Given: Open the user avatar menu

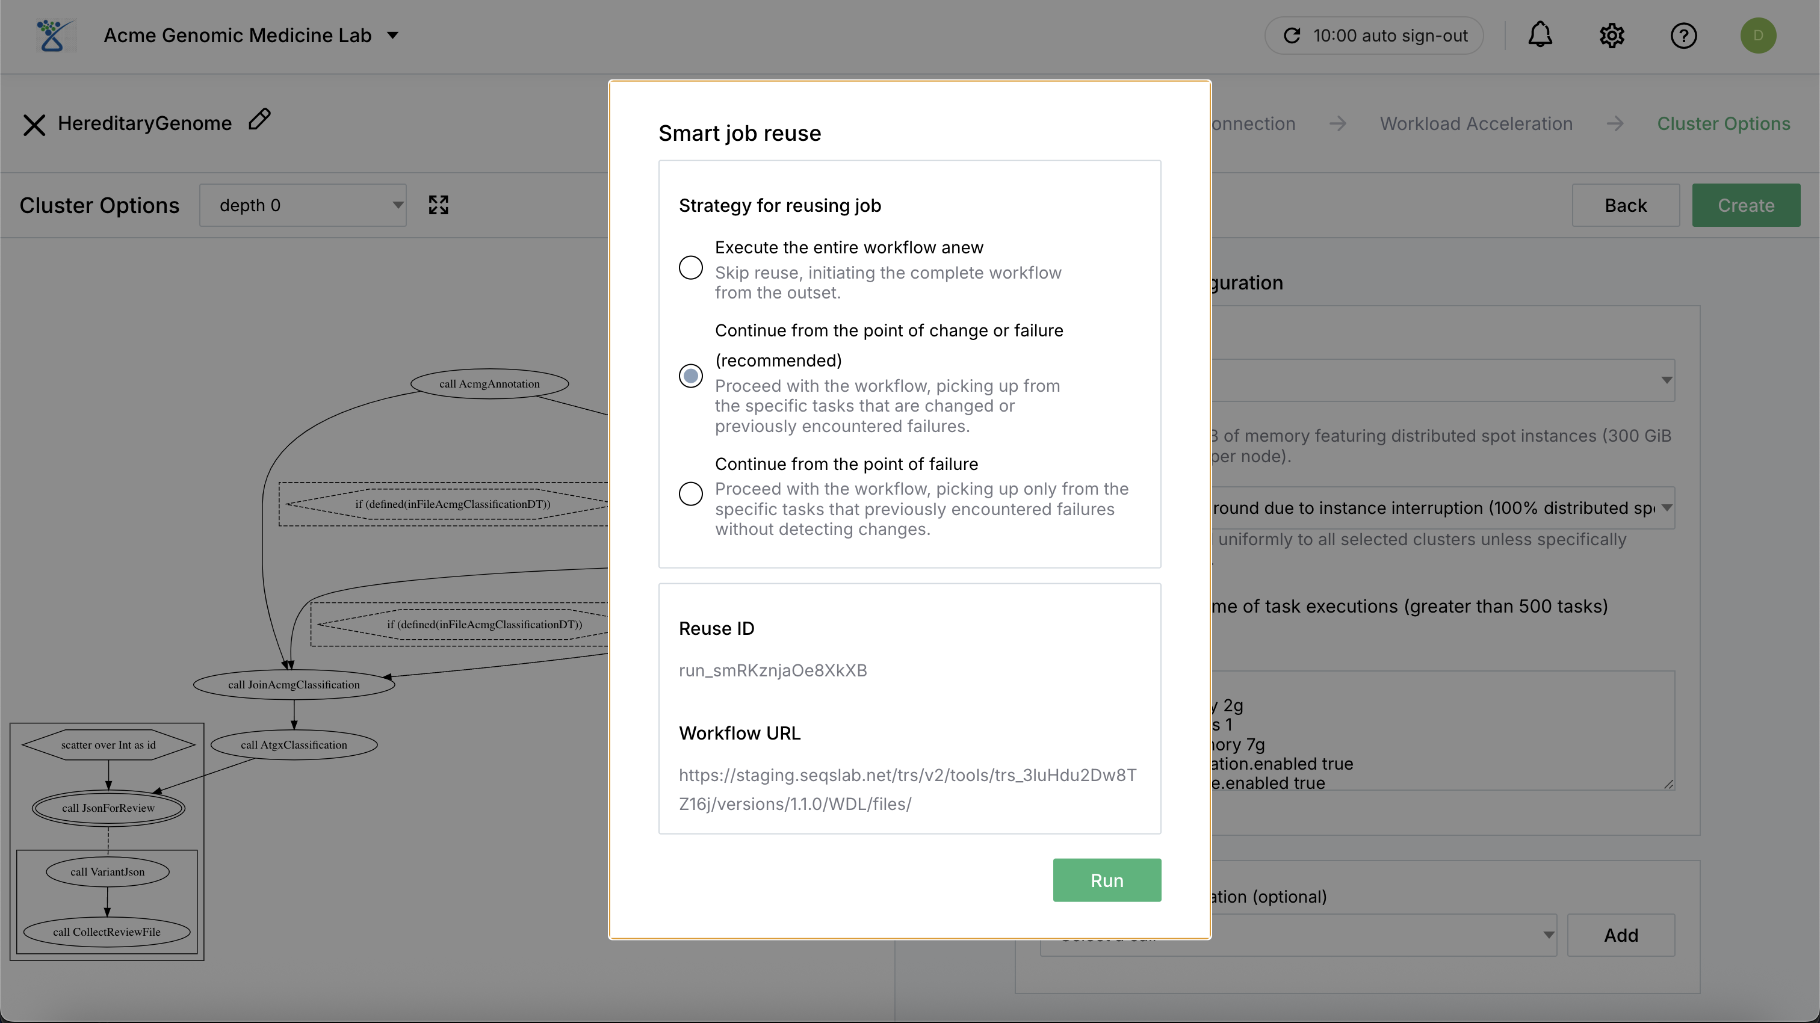Looking at the screenshot, I should coord(1758,36).
